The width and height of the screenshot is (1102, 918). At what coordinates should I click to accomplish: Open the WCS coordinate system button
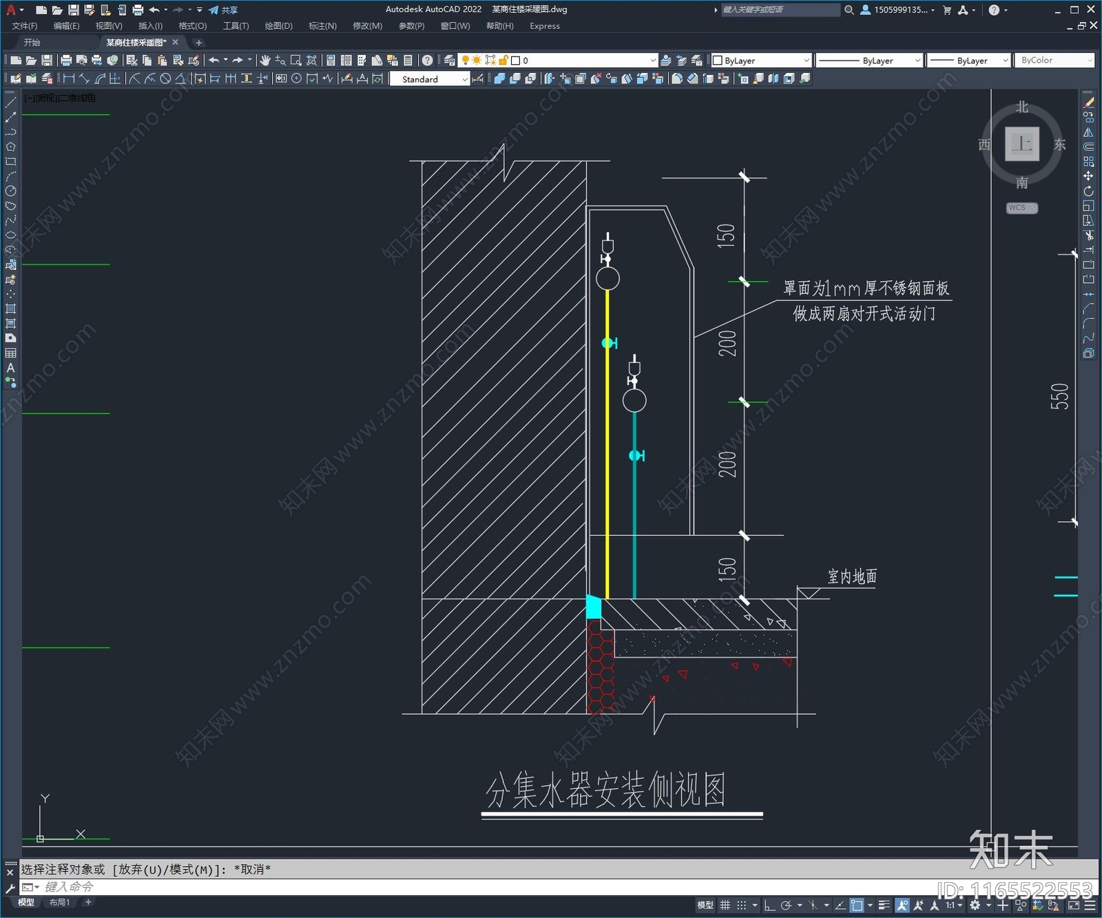point(1022,208)
